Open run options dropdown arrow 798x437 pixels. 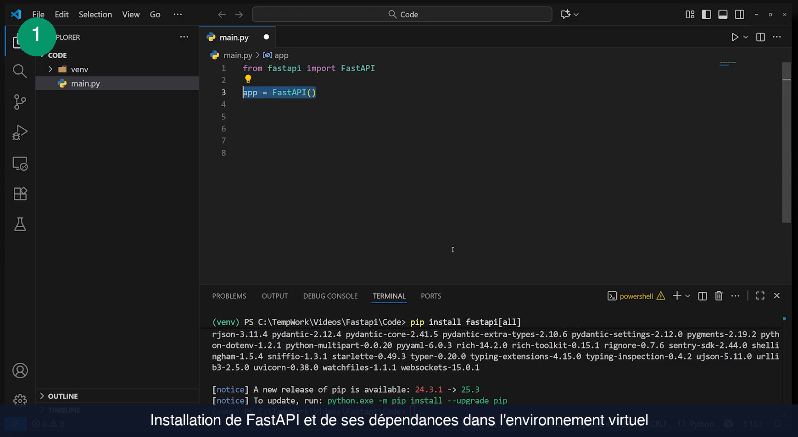[x=746, y=37]
